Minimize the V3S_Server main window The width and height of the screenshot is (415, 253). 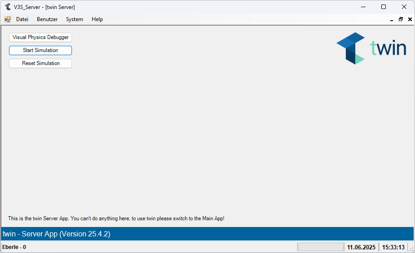363,7
